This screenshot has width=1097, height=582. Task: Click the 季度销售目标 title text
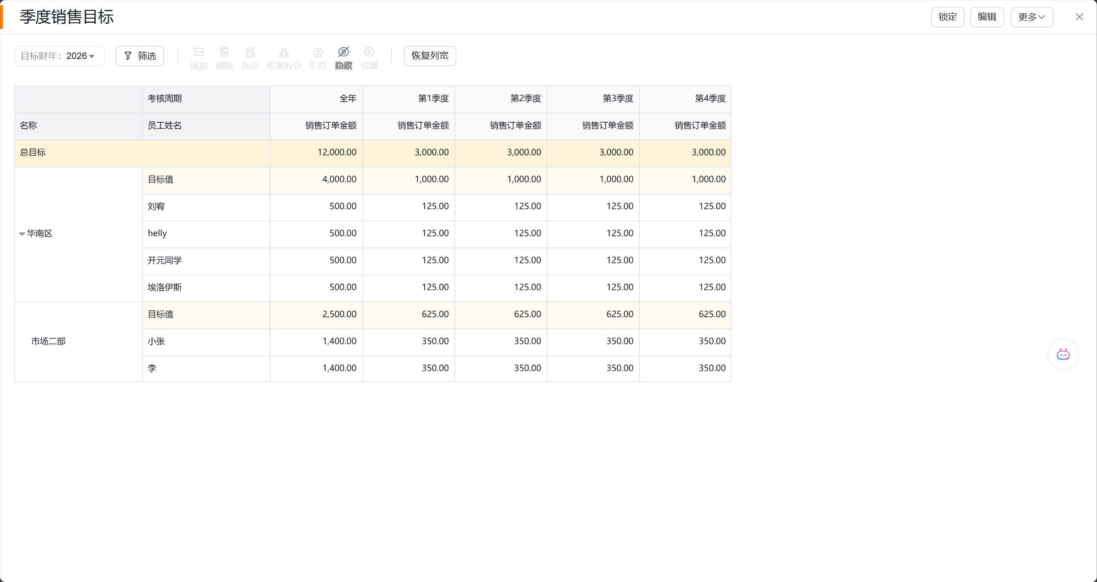pos(67,17)
